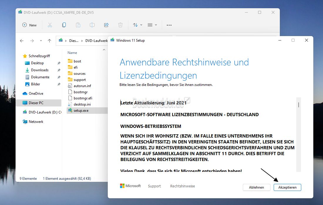323x205 pixels.
Task: Click the Name column header
Action: point(72,53)
